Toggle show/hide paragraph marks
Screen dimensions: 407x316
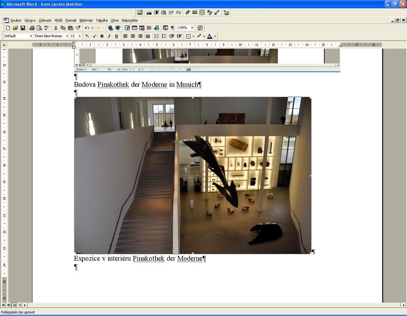(x=172, y=28)
